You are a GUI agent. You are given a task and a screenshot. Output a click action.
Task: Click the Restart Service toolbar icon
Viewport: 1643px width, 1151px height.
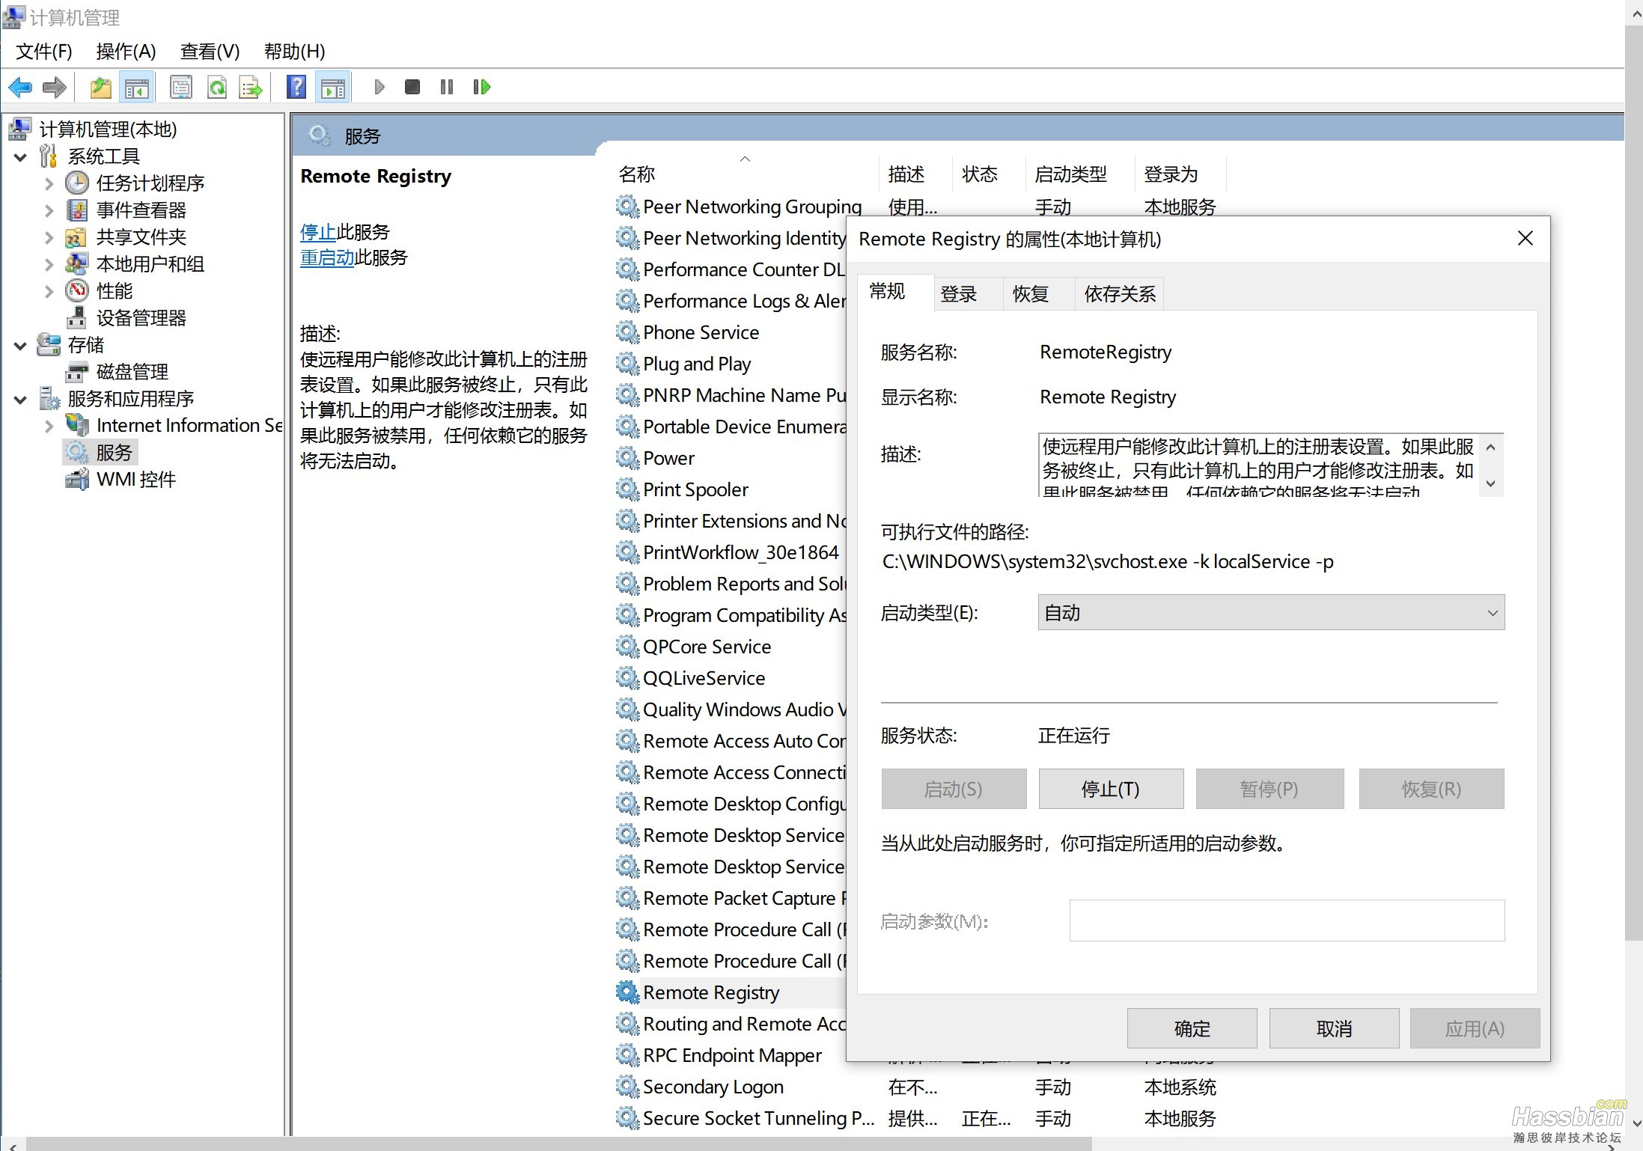pos(481,88)
